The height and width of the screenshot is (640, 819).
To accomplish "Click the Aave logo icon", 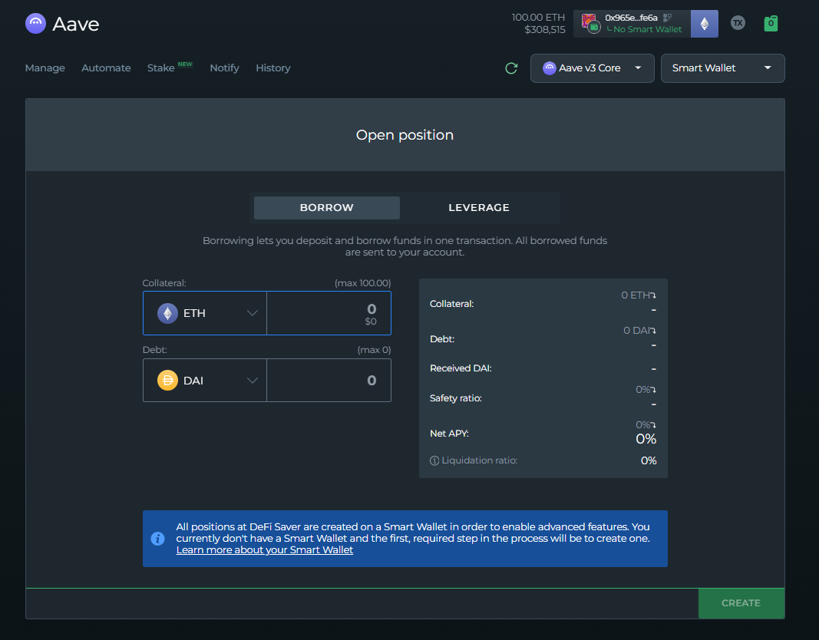I will (x=35, y=24).
